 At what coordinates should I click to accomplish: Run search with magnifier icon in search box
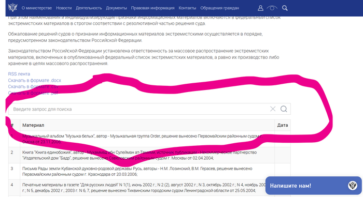click(x=284, y=109)
